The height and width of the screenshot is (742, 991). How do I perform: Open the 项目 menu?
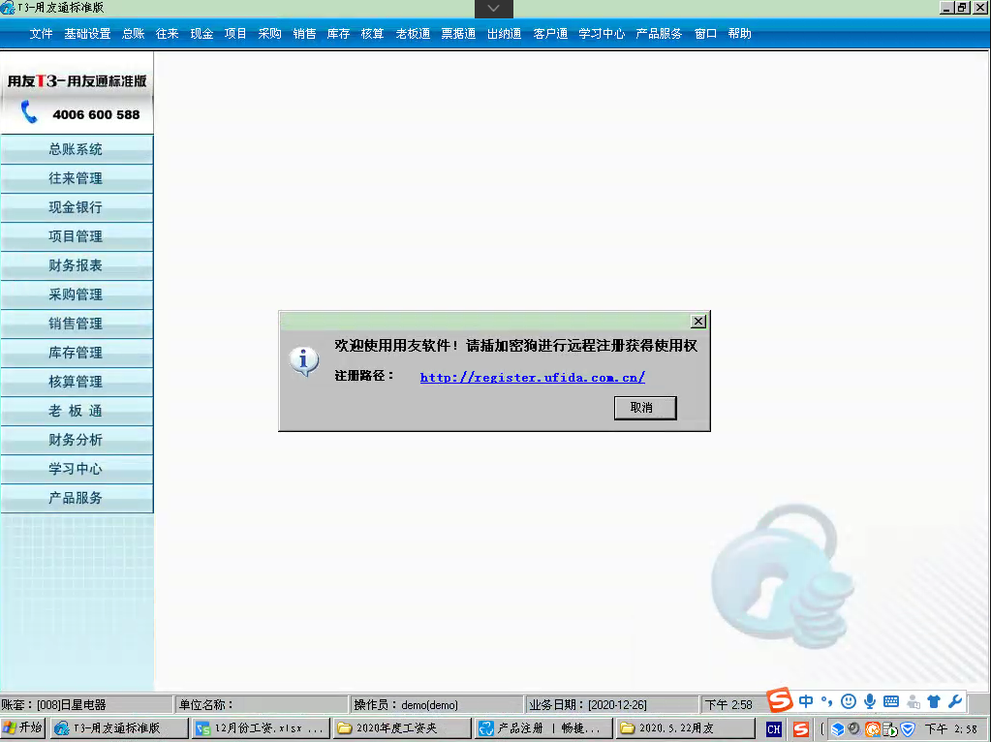coord(235,34)
